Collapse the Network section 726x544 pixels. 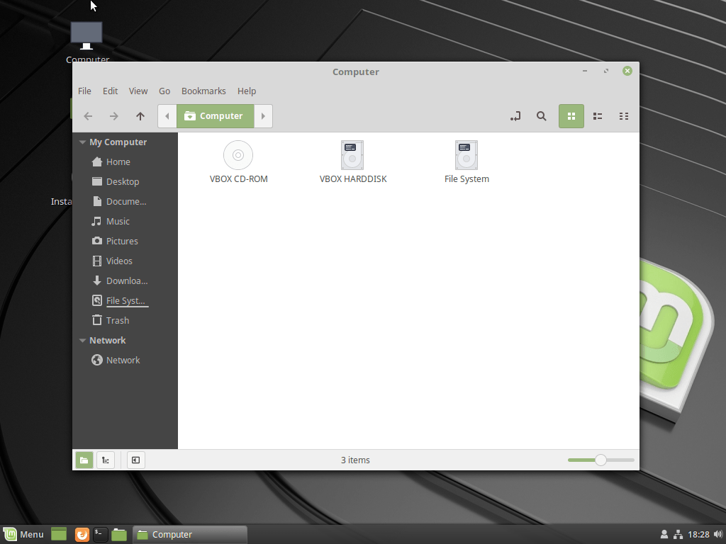(x=82, y=341)
